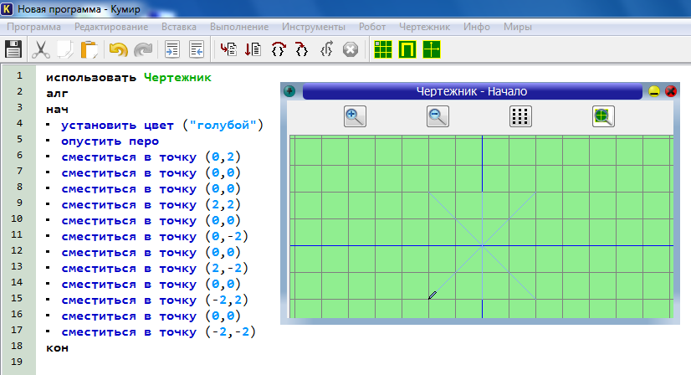Fit drawing to window magnifier icon
Screen dimensions: 691x375
[603, 116]
